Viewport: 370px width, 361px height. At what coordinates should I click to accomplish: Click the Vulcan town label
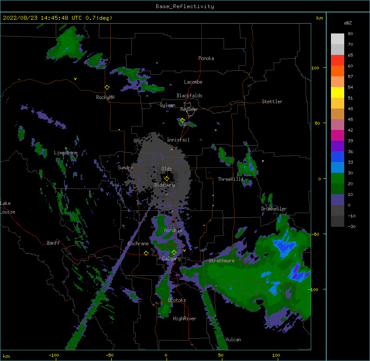click(x=233, y=340)
